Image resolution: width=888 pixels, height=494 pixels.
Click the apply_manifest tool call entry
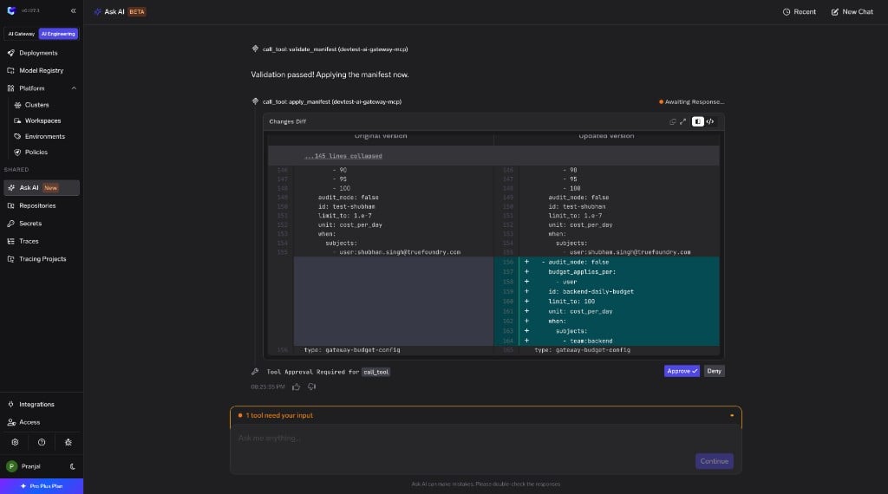332,102
